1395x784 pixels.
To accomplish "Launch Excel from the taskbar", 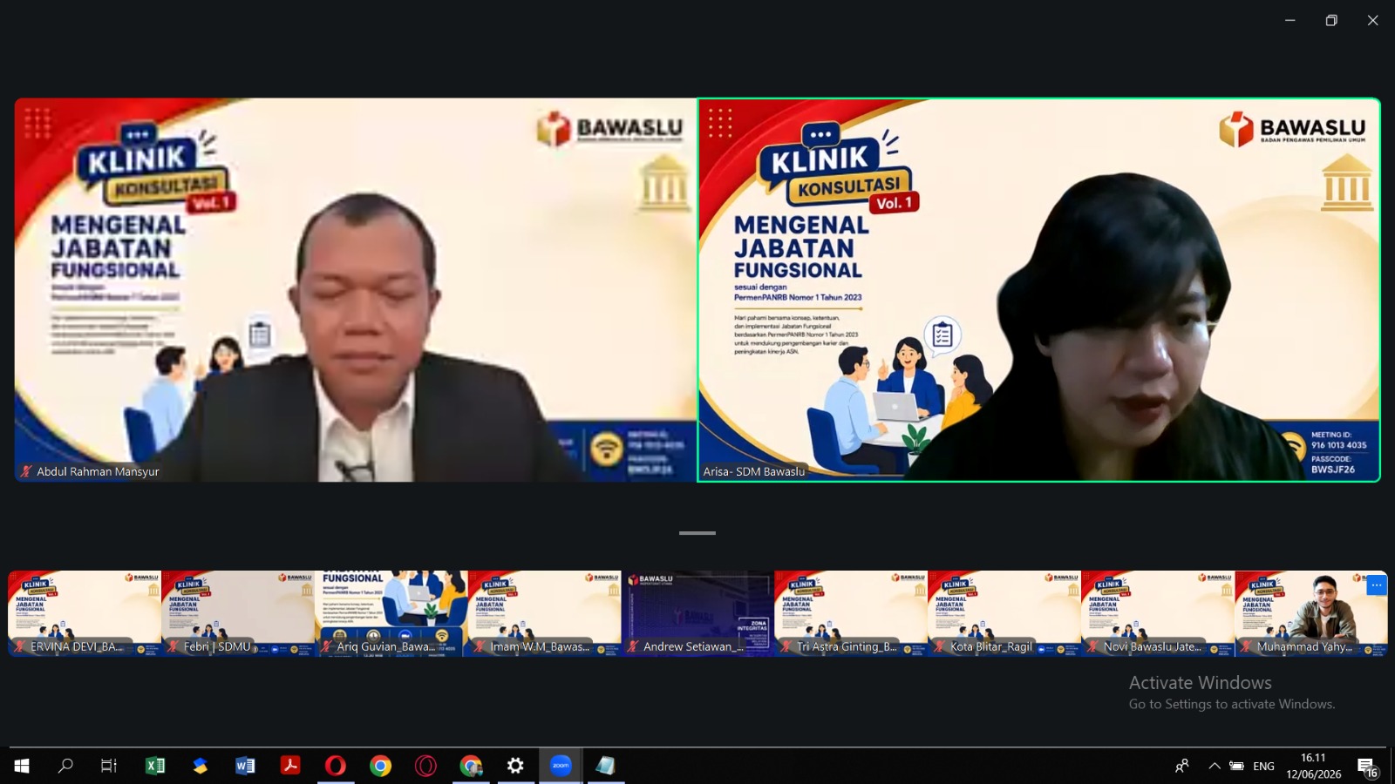I will coord(155,766).
